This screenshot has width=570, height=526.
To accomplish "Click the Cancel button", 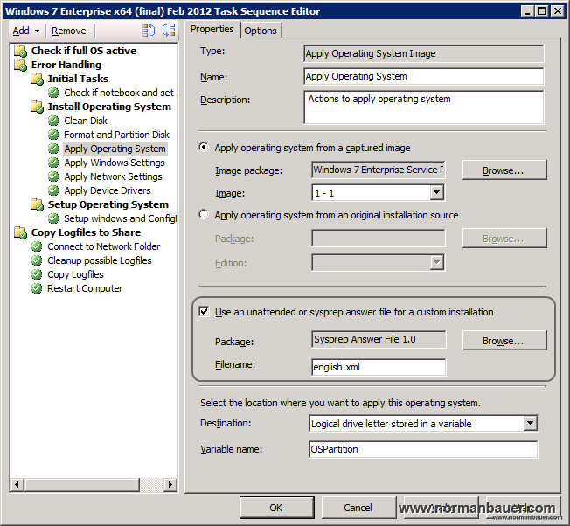I will (358, 508).
